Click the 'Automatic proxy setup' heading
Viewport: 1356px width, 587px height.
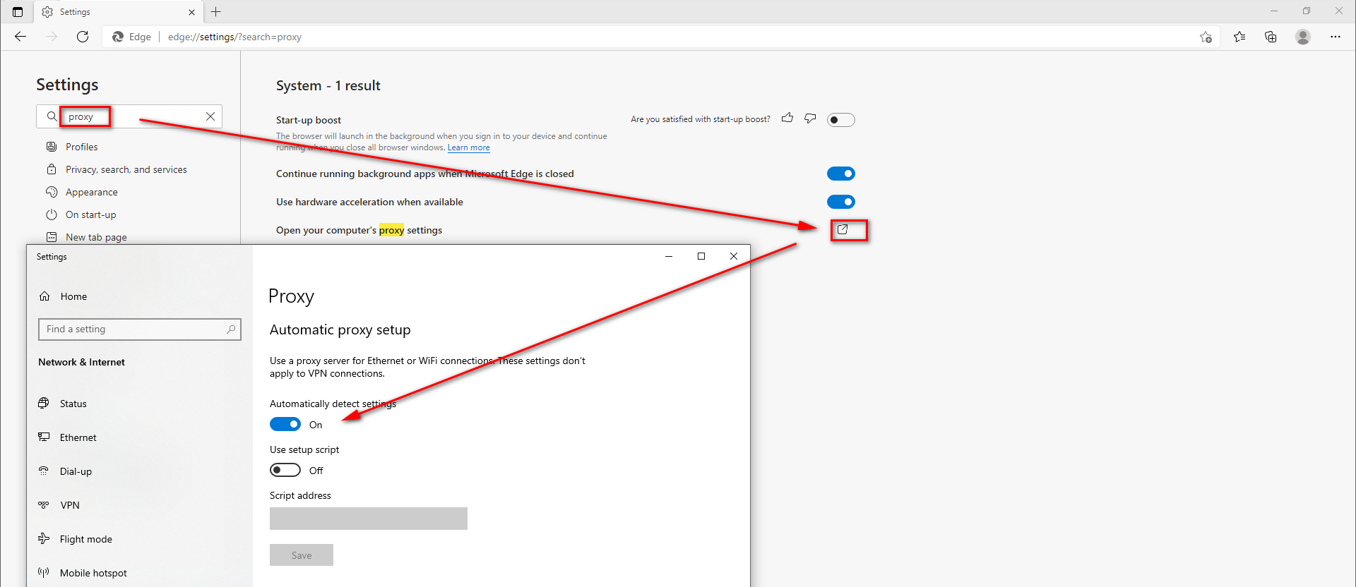coord(340,329)
